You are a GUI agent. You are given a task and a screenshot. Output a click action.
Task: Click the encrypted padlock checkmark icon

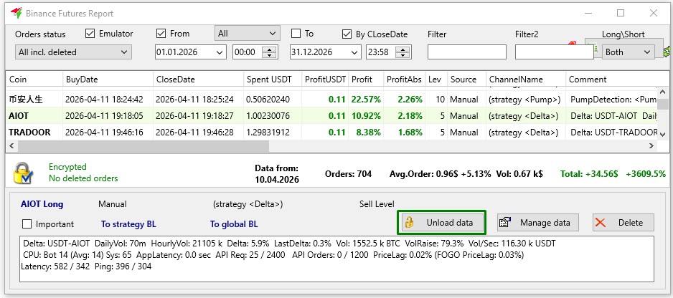pyautogui.click(x=23, y=173)
